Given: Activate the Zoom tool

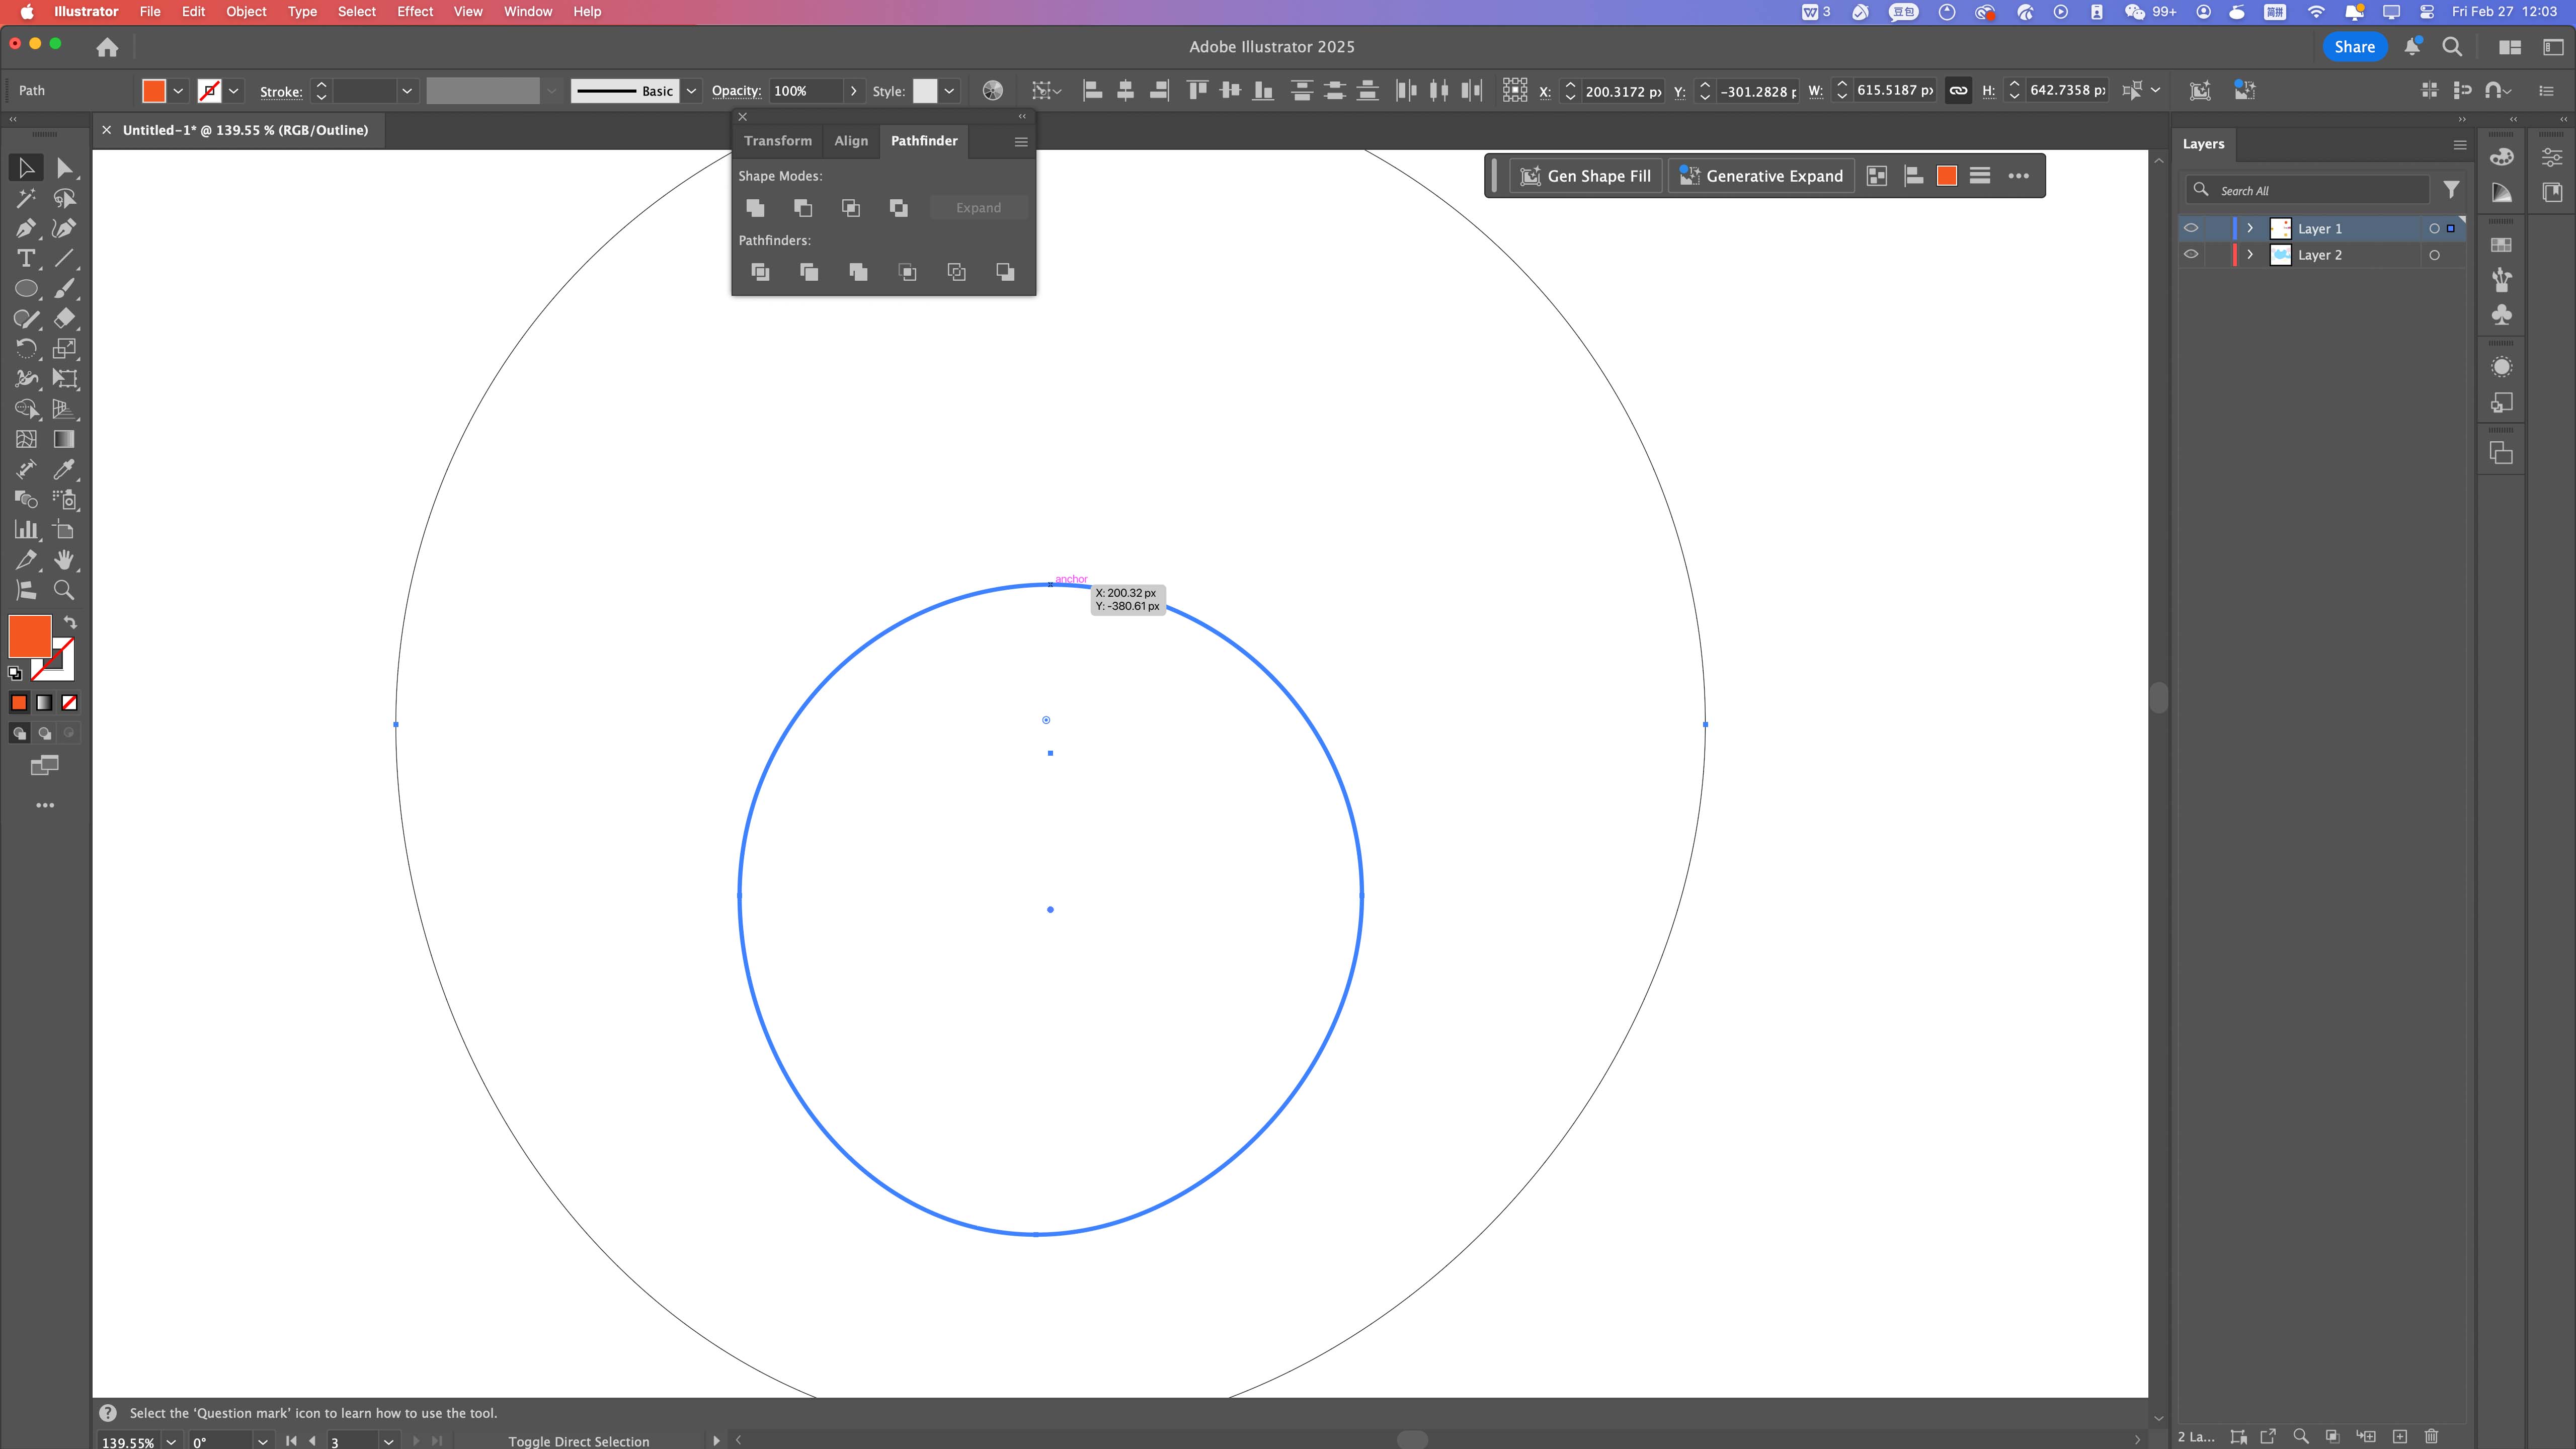Looking at the screenshot, I should (x=65, y=589).
